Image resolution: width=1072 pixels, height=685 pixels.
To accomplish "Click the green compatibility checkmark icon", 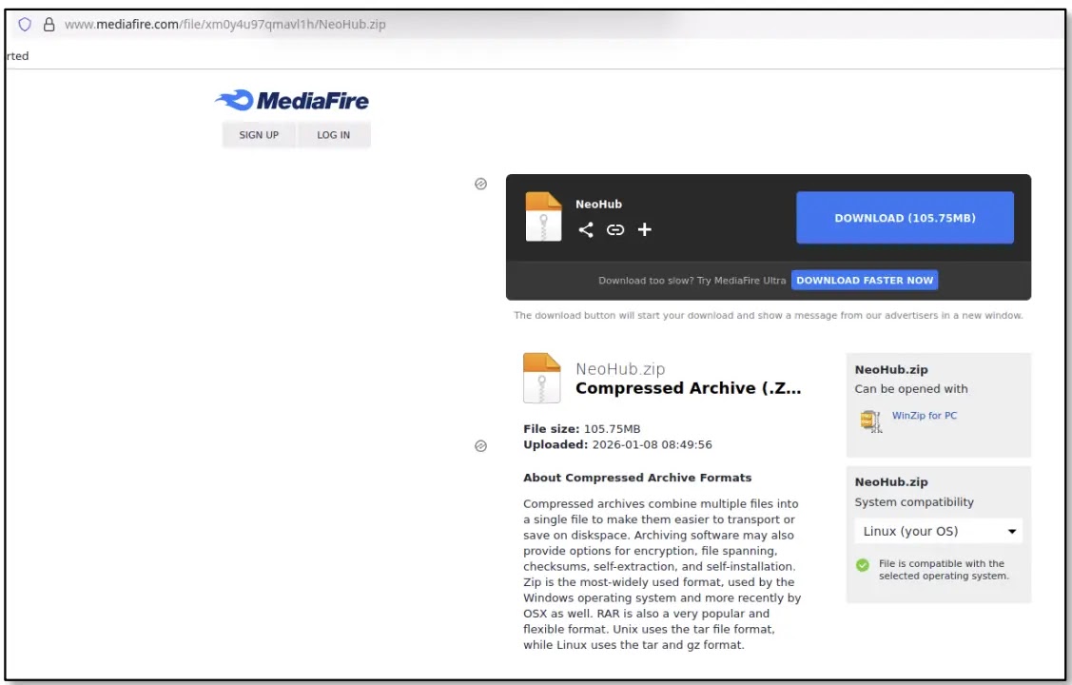I will click(863, 565).
